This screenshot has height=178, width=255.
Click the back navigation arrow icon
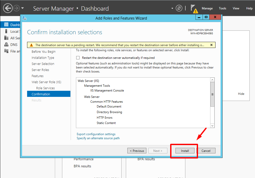click(8, 8)
